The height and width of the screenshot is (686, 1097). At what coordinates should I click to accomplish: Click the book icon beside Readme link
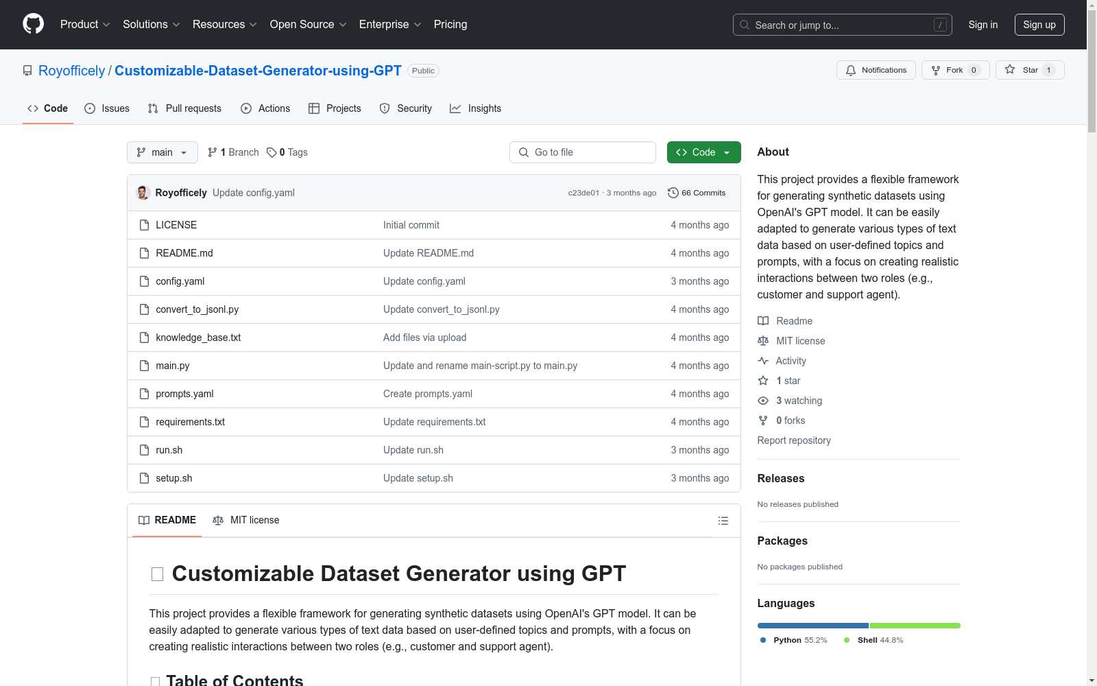point(763,321)
